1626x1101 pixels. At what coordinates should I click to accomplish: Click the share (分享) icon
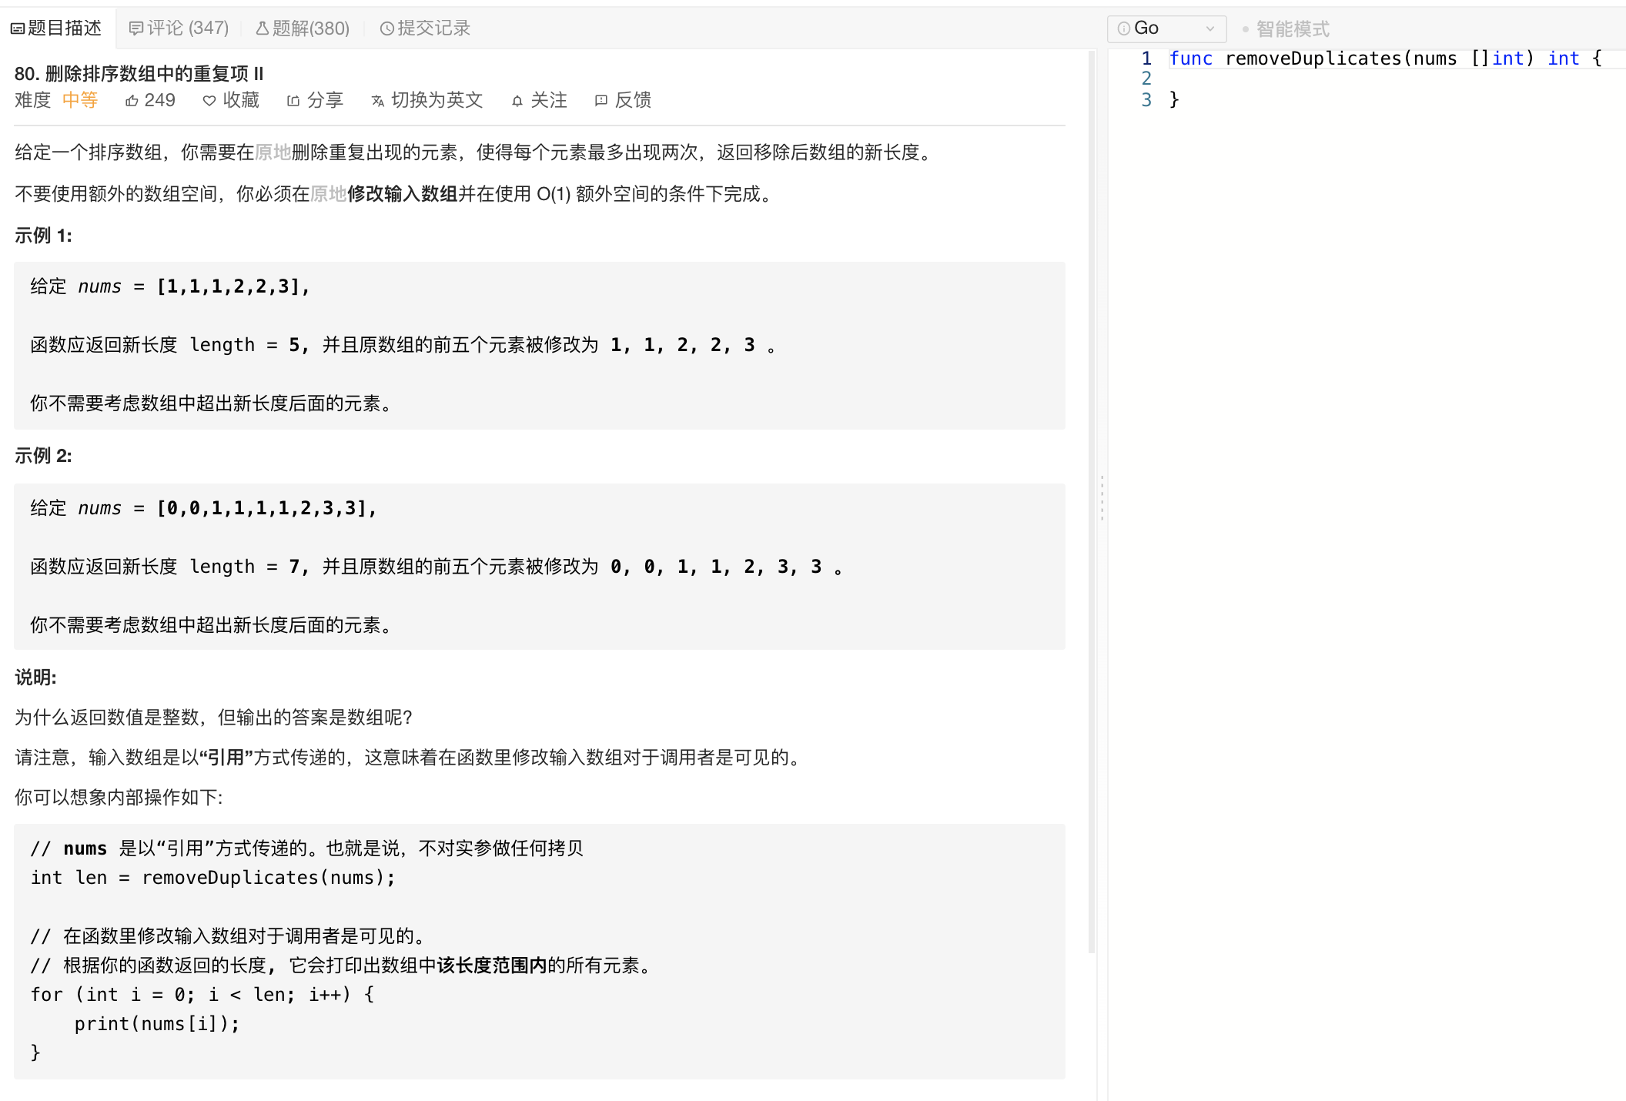(293, 101)
